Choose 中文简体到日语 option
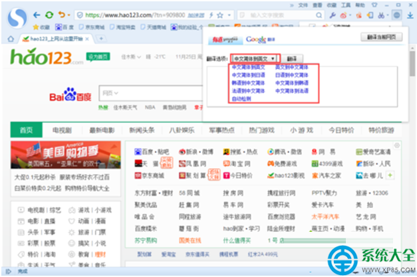417x277 pixels. (248, 75)
